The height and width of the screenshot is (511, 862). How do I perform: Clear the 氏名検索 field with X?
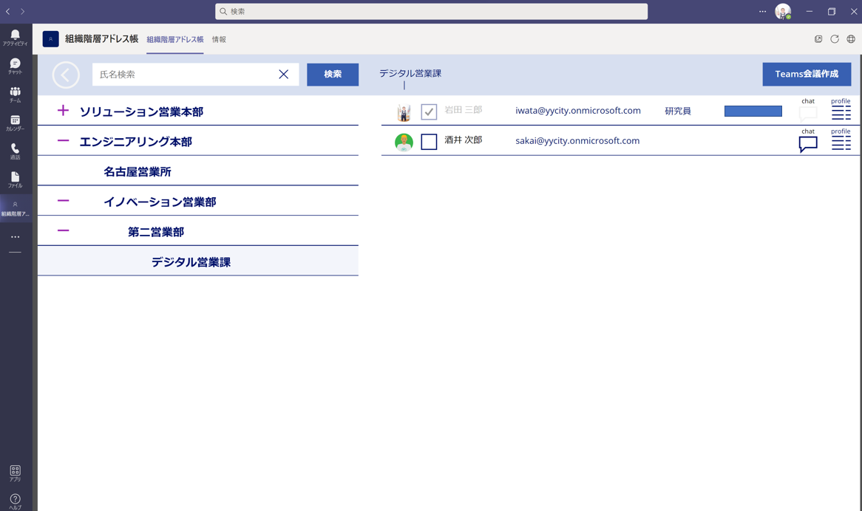[x=284, y=74]
